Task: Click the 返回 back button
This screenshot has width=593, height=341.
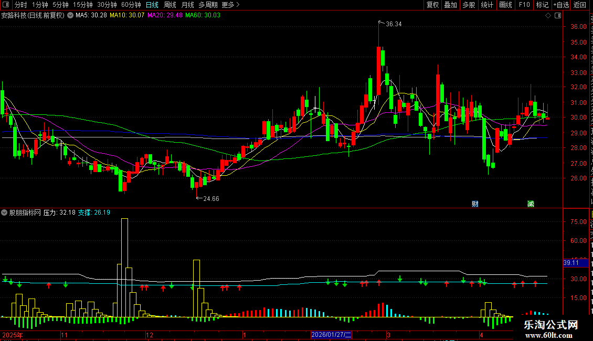Action: [x=580, y=5]
